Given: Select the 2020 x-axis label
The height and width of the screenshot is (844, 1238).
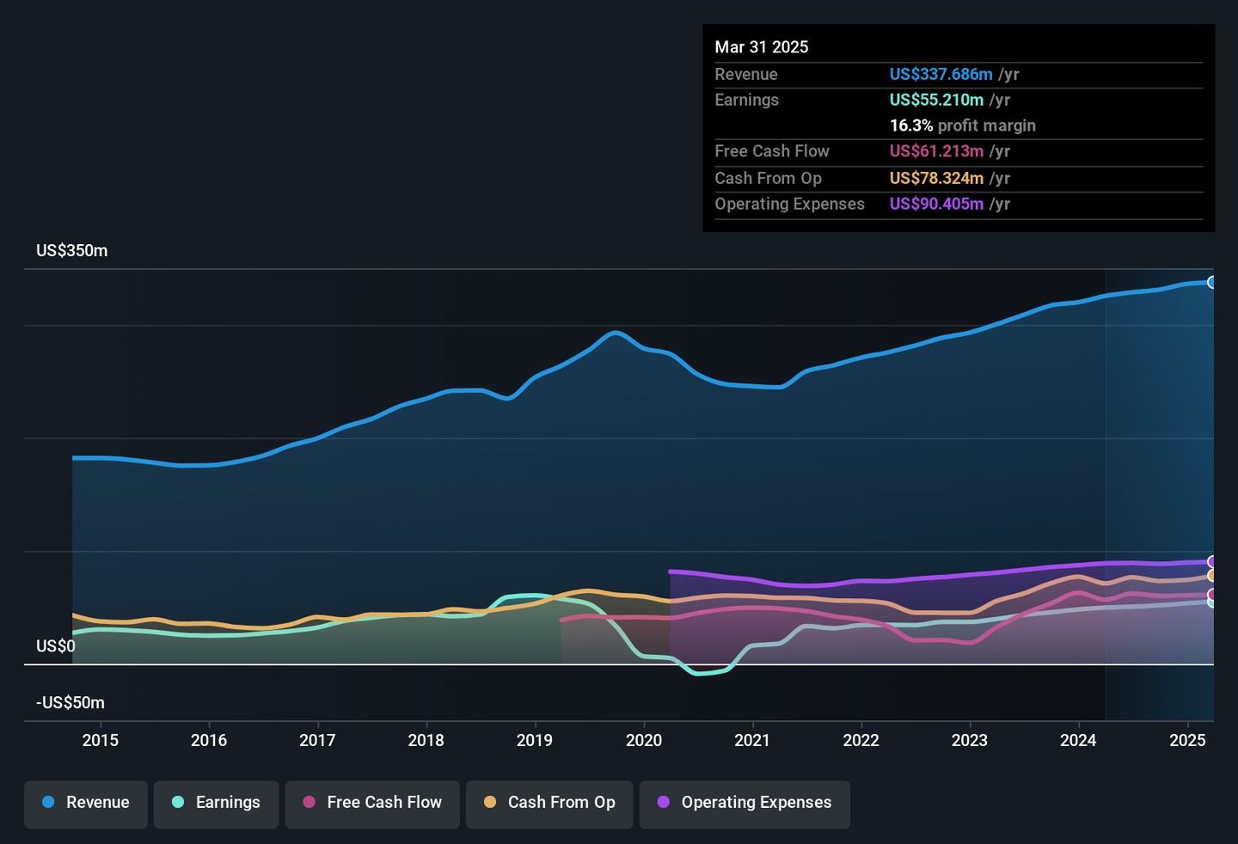Looking at the screenshot, I should (x=644, y=741).
